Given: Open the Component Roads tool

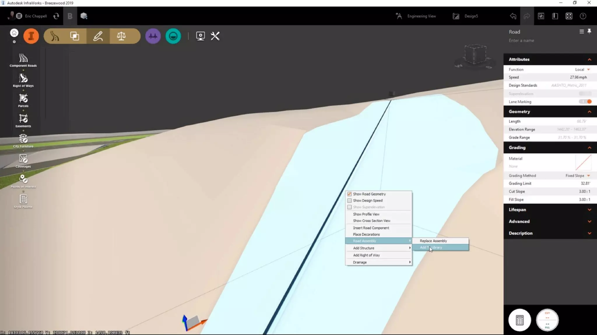Looking at the screenshot, I should click(23, 60).
